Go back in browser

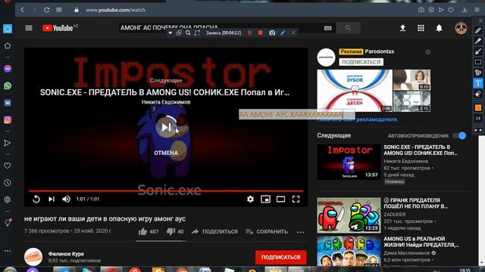click(x=22, y=10)
